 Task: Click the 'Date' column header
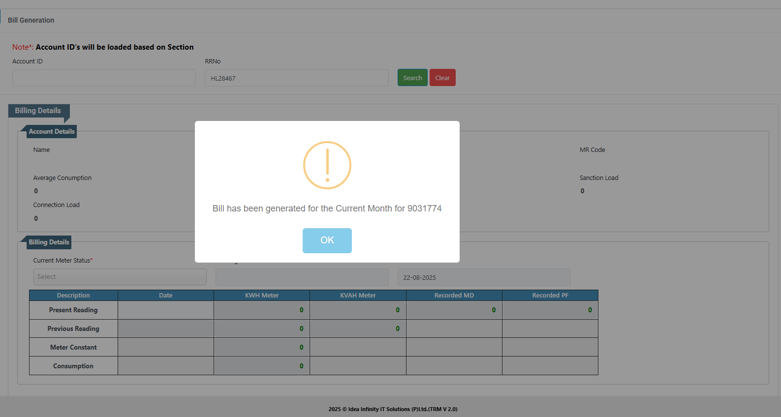pos(166,295)
